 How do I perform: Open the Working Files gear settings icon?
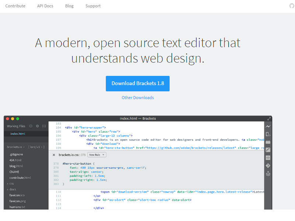tap(37, 126)
